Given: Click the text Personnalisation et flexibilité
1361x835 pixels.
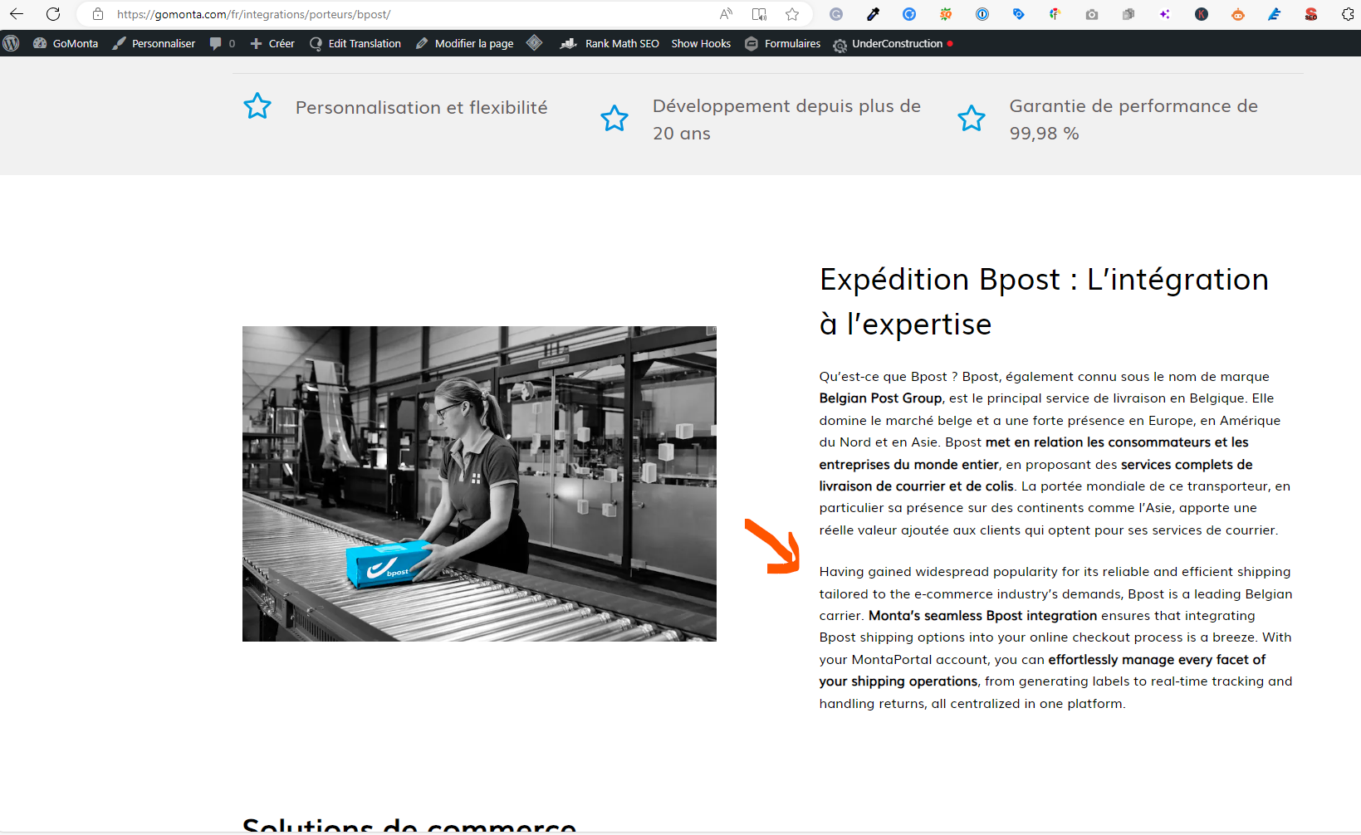Looking at the screenshot, I should pos(422,108).
